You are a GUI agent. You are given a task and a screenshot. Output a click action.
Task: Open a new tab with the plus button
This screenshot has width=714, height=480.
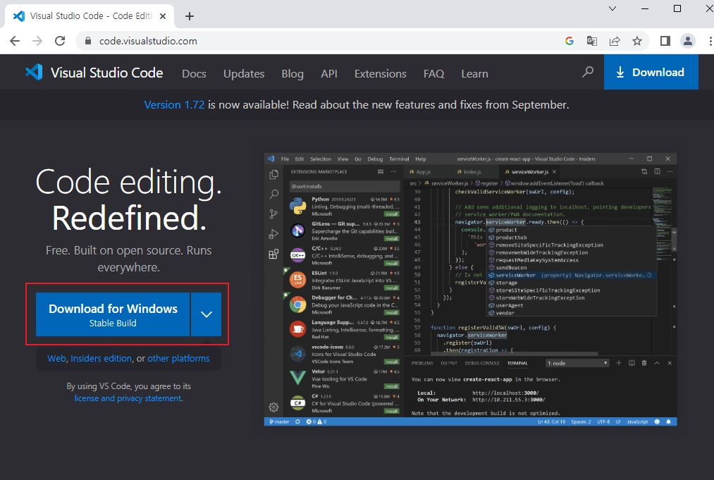point(190,16)
